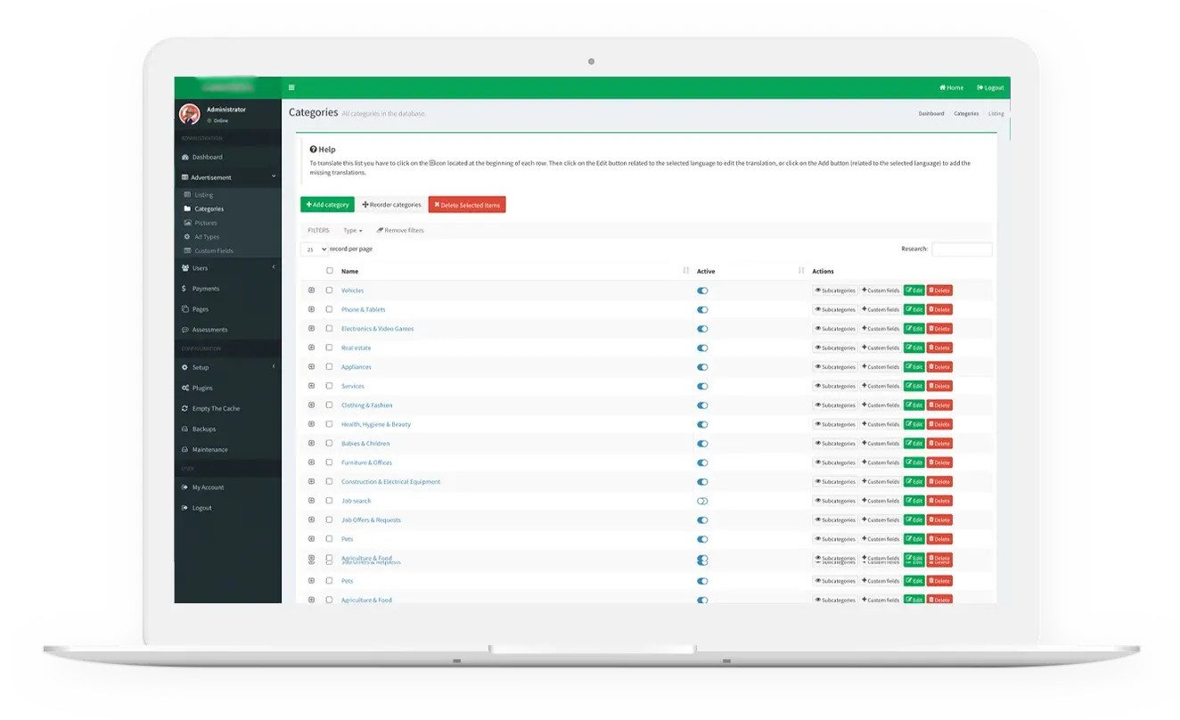1180x720 pixels.
Task: Toggle Active switch for Phone & Tablets
Action: coord(702,310)
